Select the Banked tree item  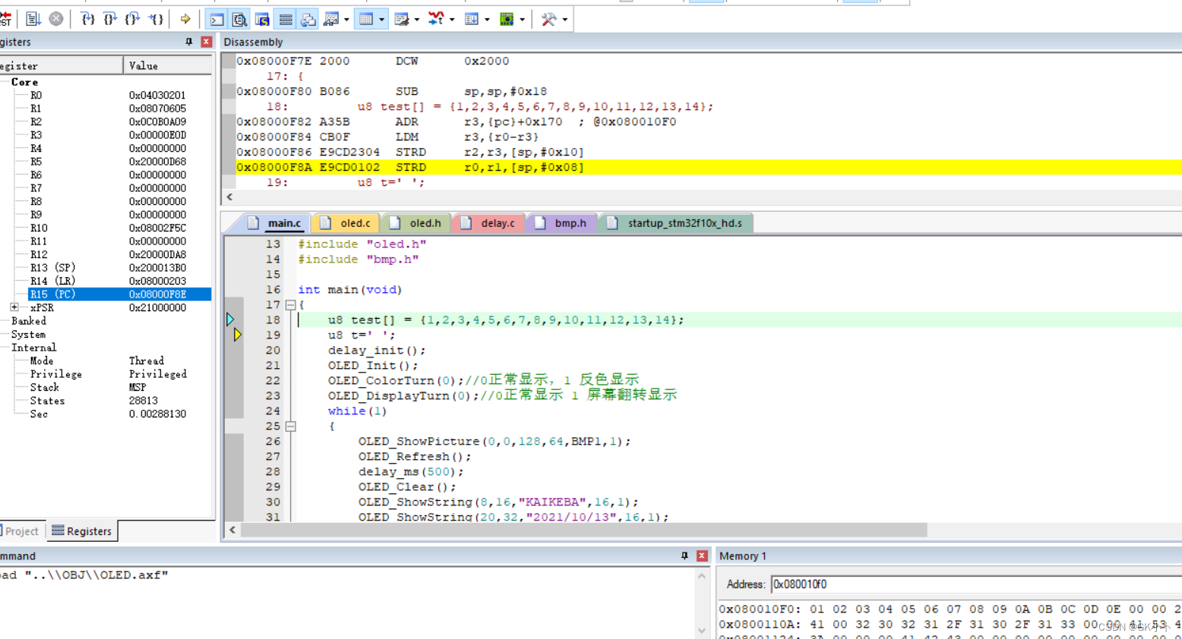click(29, 321)
